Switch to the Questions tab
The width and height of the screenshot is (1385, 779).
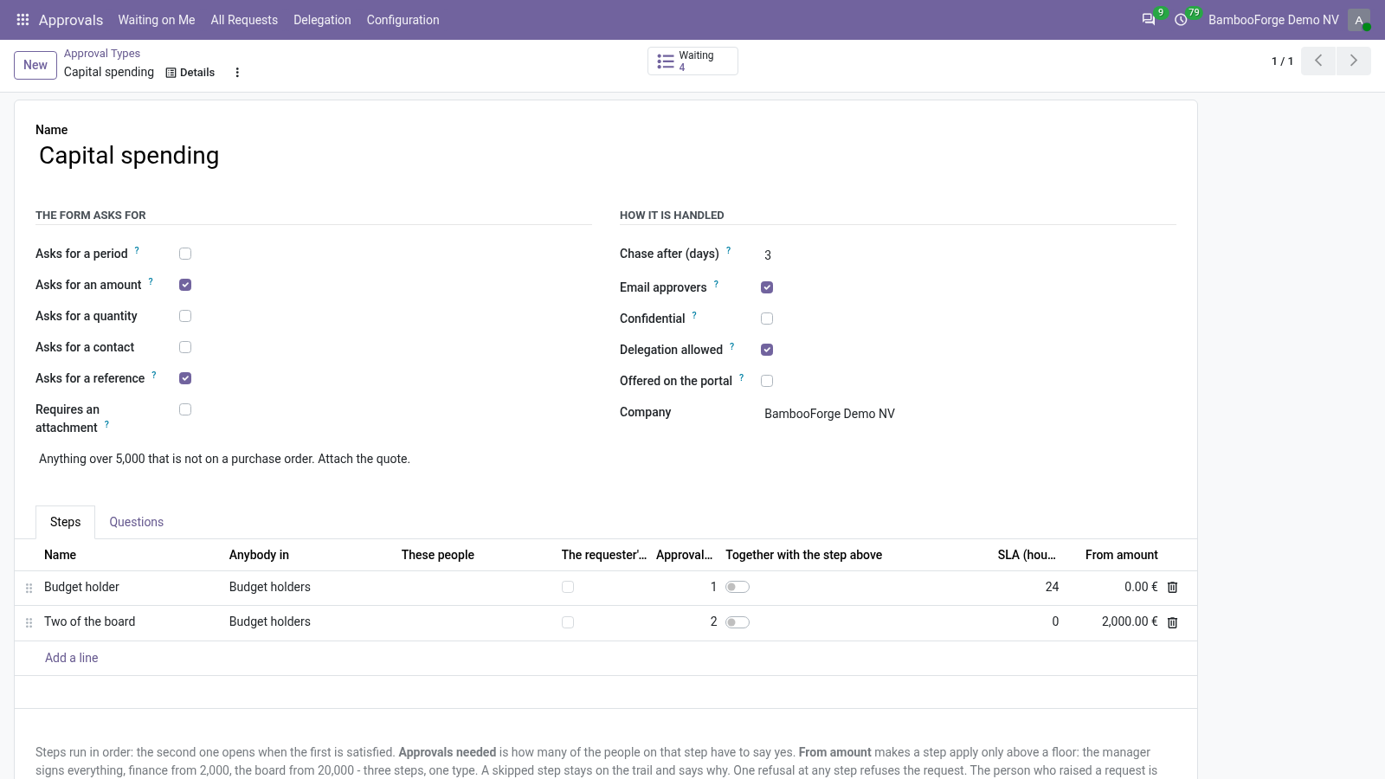coord(136,522)
